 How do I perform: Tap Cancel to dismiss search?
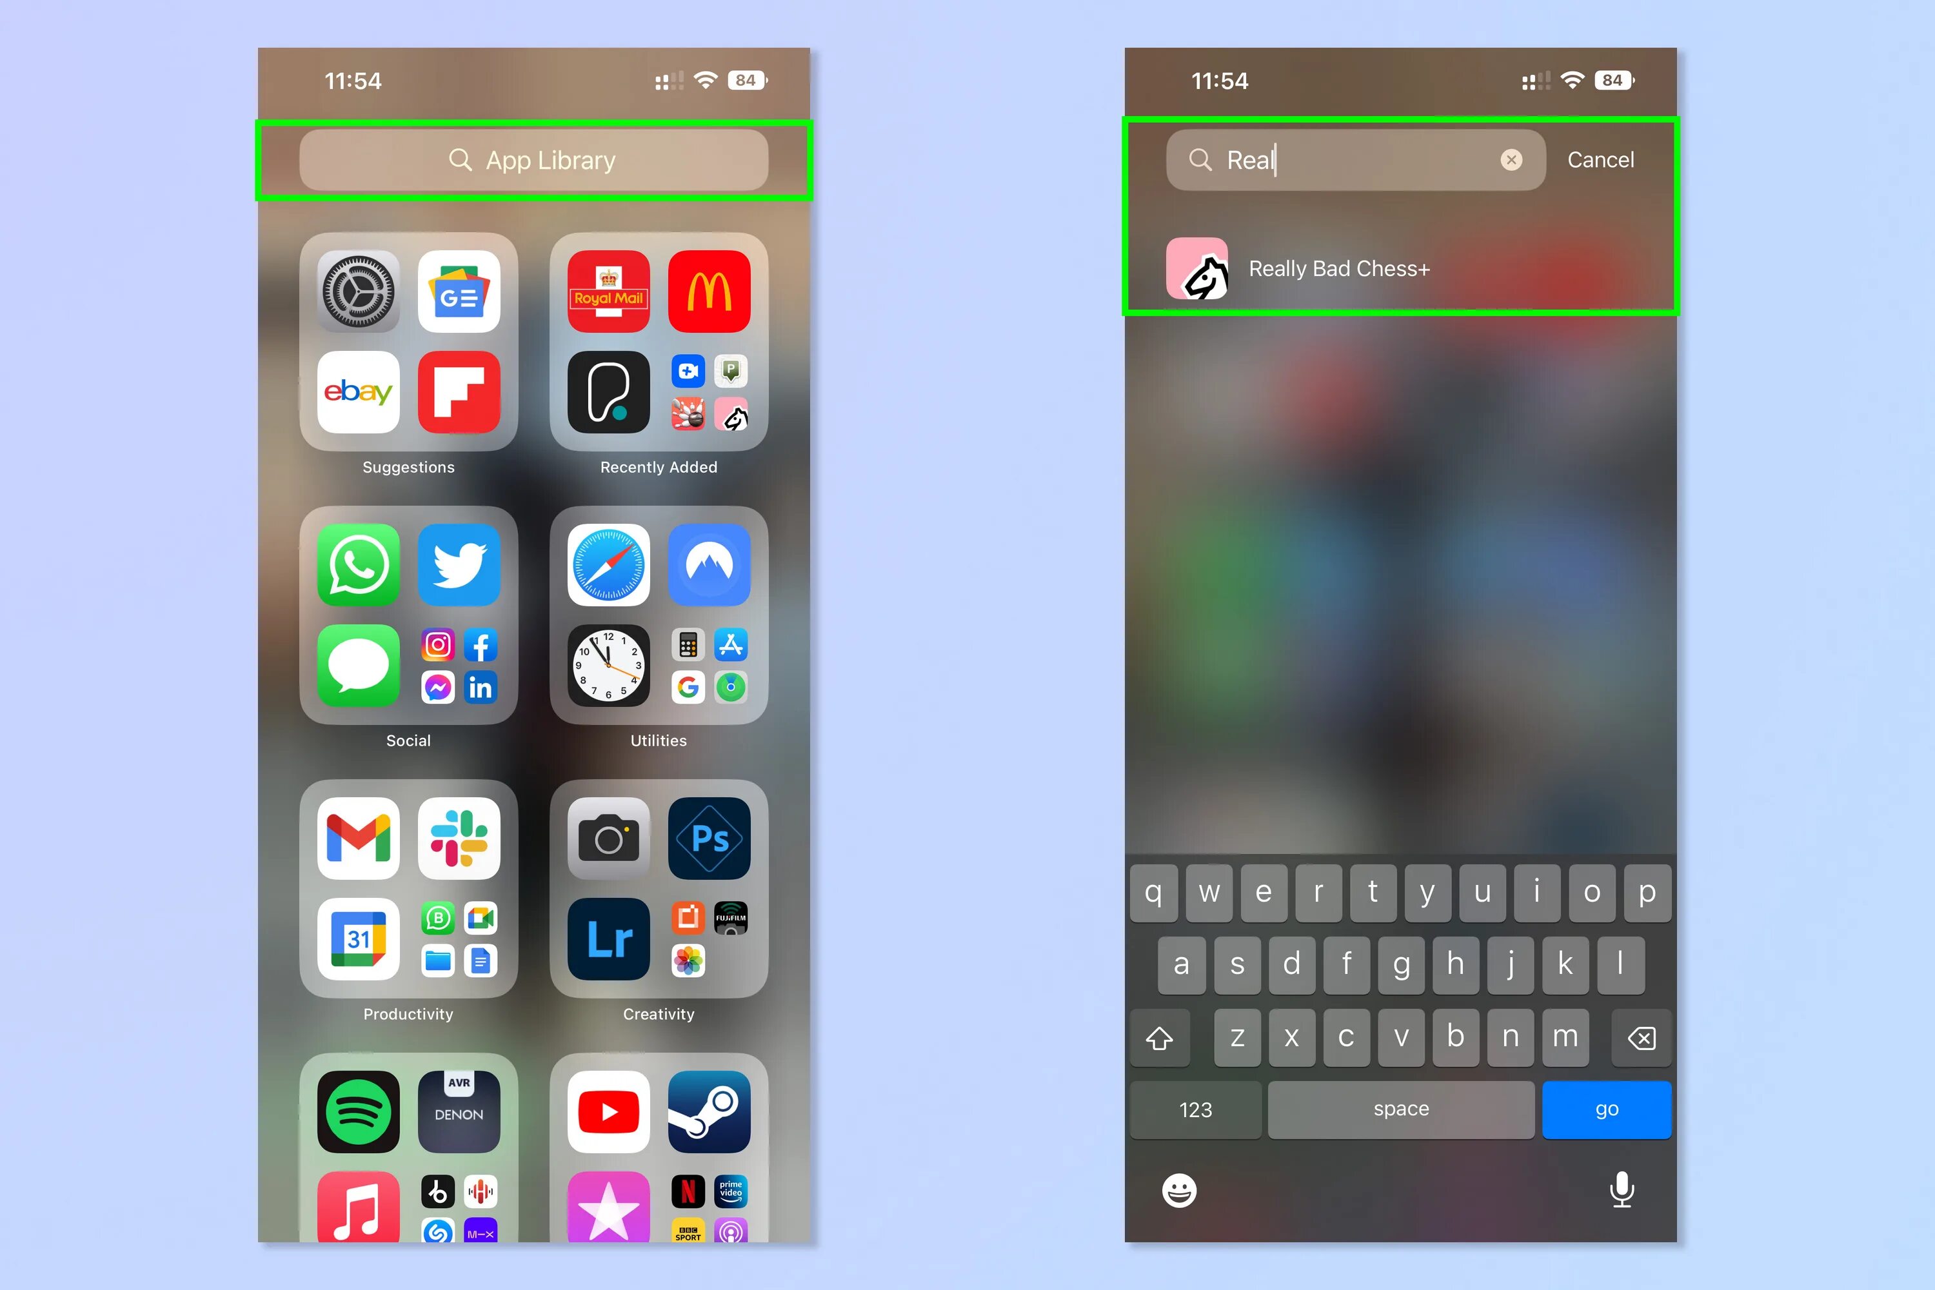point(1601,160)
